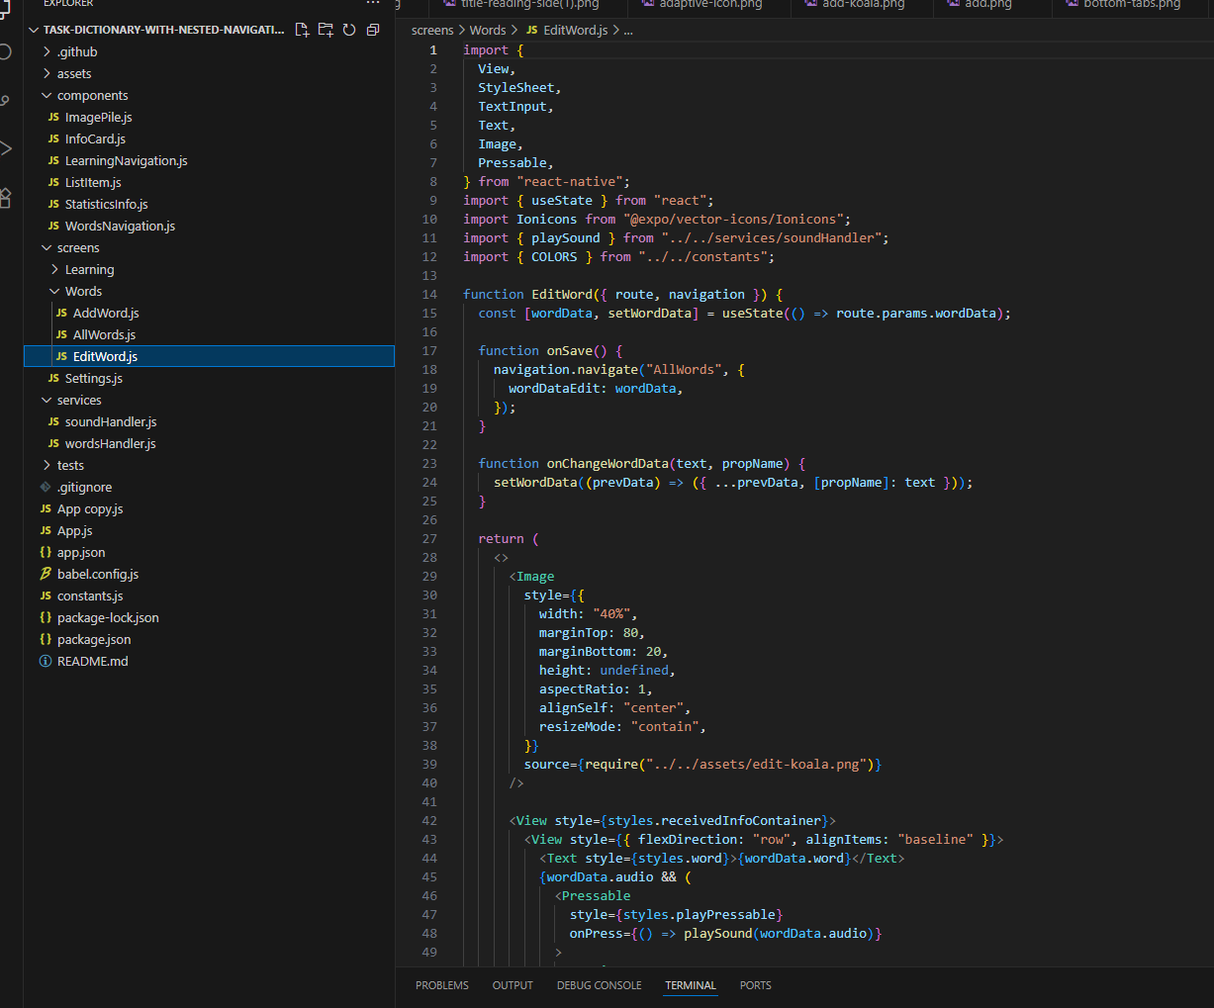Screen dimensions: 1214x1008
Task: Collapse the services folder
Action: pos(47,401)
